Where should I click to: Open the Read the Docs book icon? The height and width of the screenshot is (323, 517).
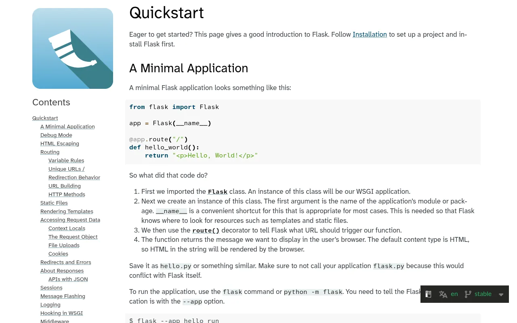(x=429, y=294)
